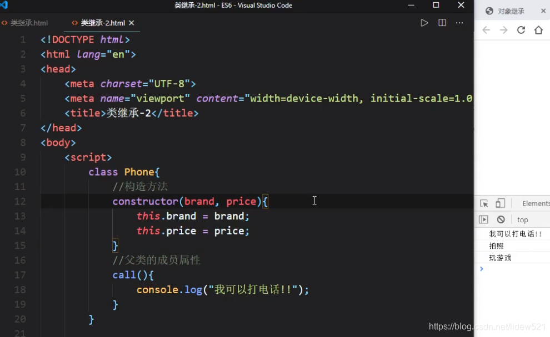The width and height of the screenshot is (550, 337).
Task: Click the comment //父类的成员属性
Action: [157, 261]
